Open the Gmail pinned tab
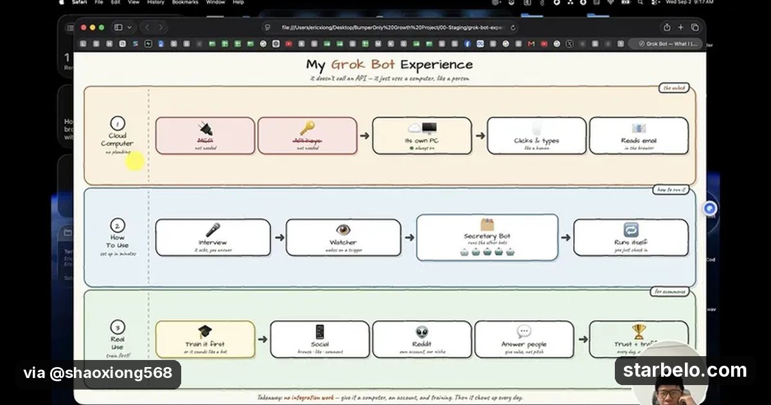771x405 pixels. [x=531, y=44]
